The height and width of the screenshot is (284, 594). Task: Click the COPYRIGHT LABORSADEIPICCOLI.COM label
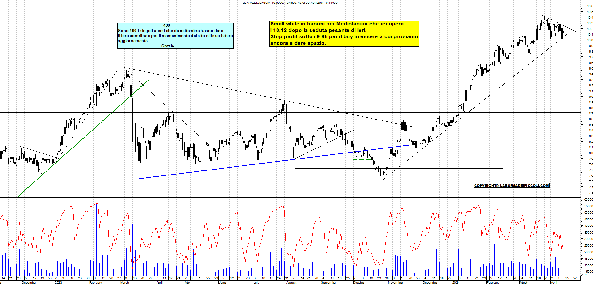click(512, 186)
